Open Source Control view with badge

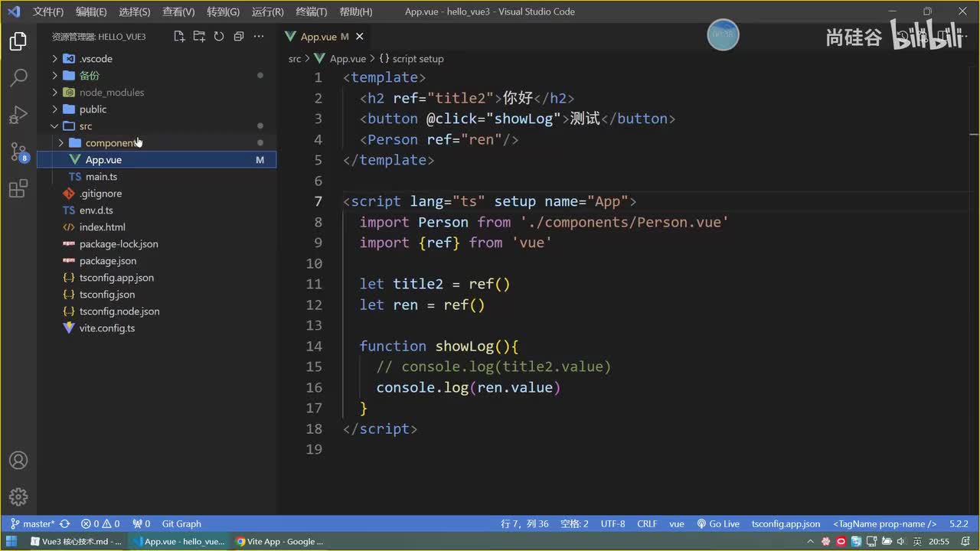18,152
